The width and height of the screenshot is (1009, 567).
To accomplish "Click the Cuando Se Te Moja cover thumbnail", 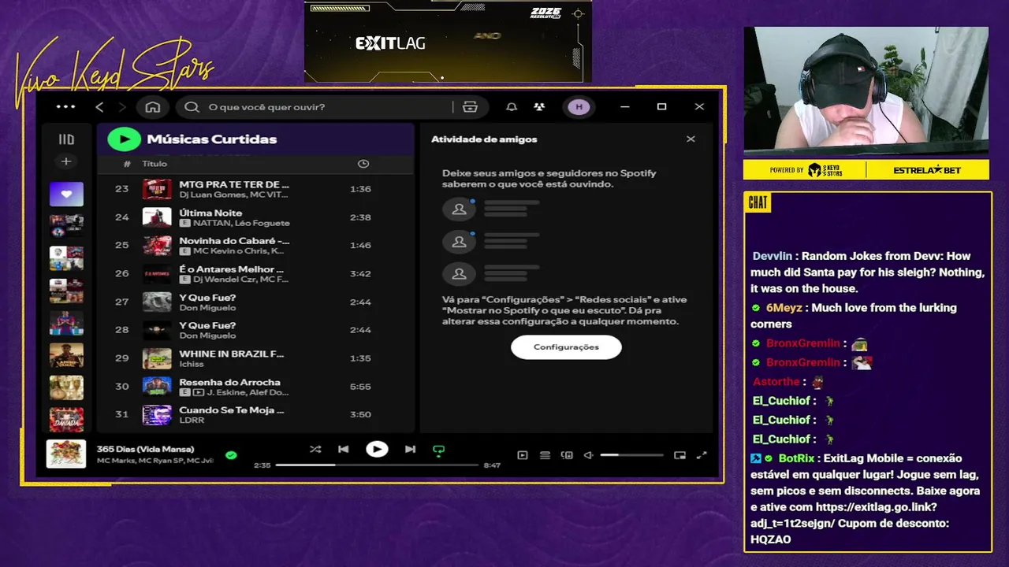I will click(x=157, y=415).
